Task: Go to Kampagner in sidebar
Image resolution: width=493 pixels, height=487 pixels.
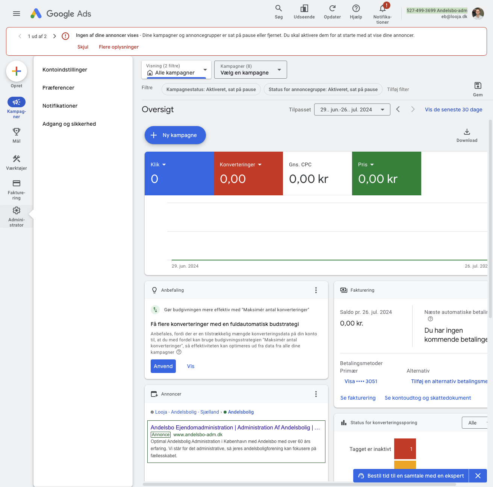Action: coord(17,108)
